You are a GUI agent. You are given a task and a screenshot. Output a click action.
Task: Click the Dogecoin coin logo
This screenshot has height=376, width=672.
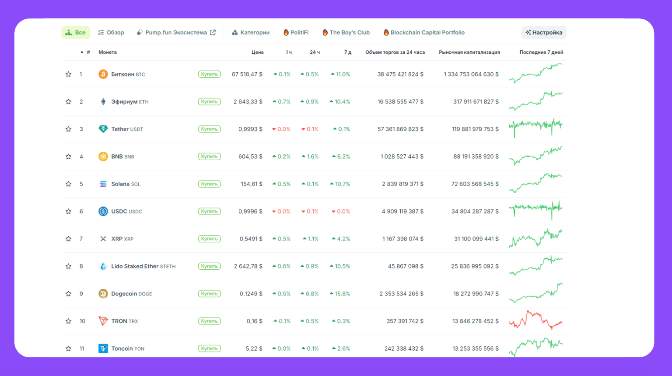[x=103, y=293]
